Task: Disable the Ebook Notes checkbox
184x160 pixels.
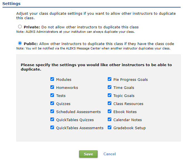Action: 110,111
